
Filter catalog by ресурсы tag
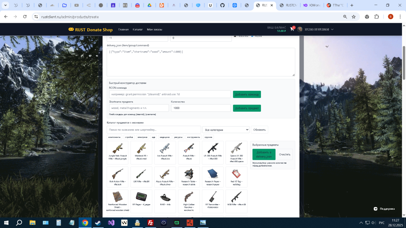tap(178, 137)
